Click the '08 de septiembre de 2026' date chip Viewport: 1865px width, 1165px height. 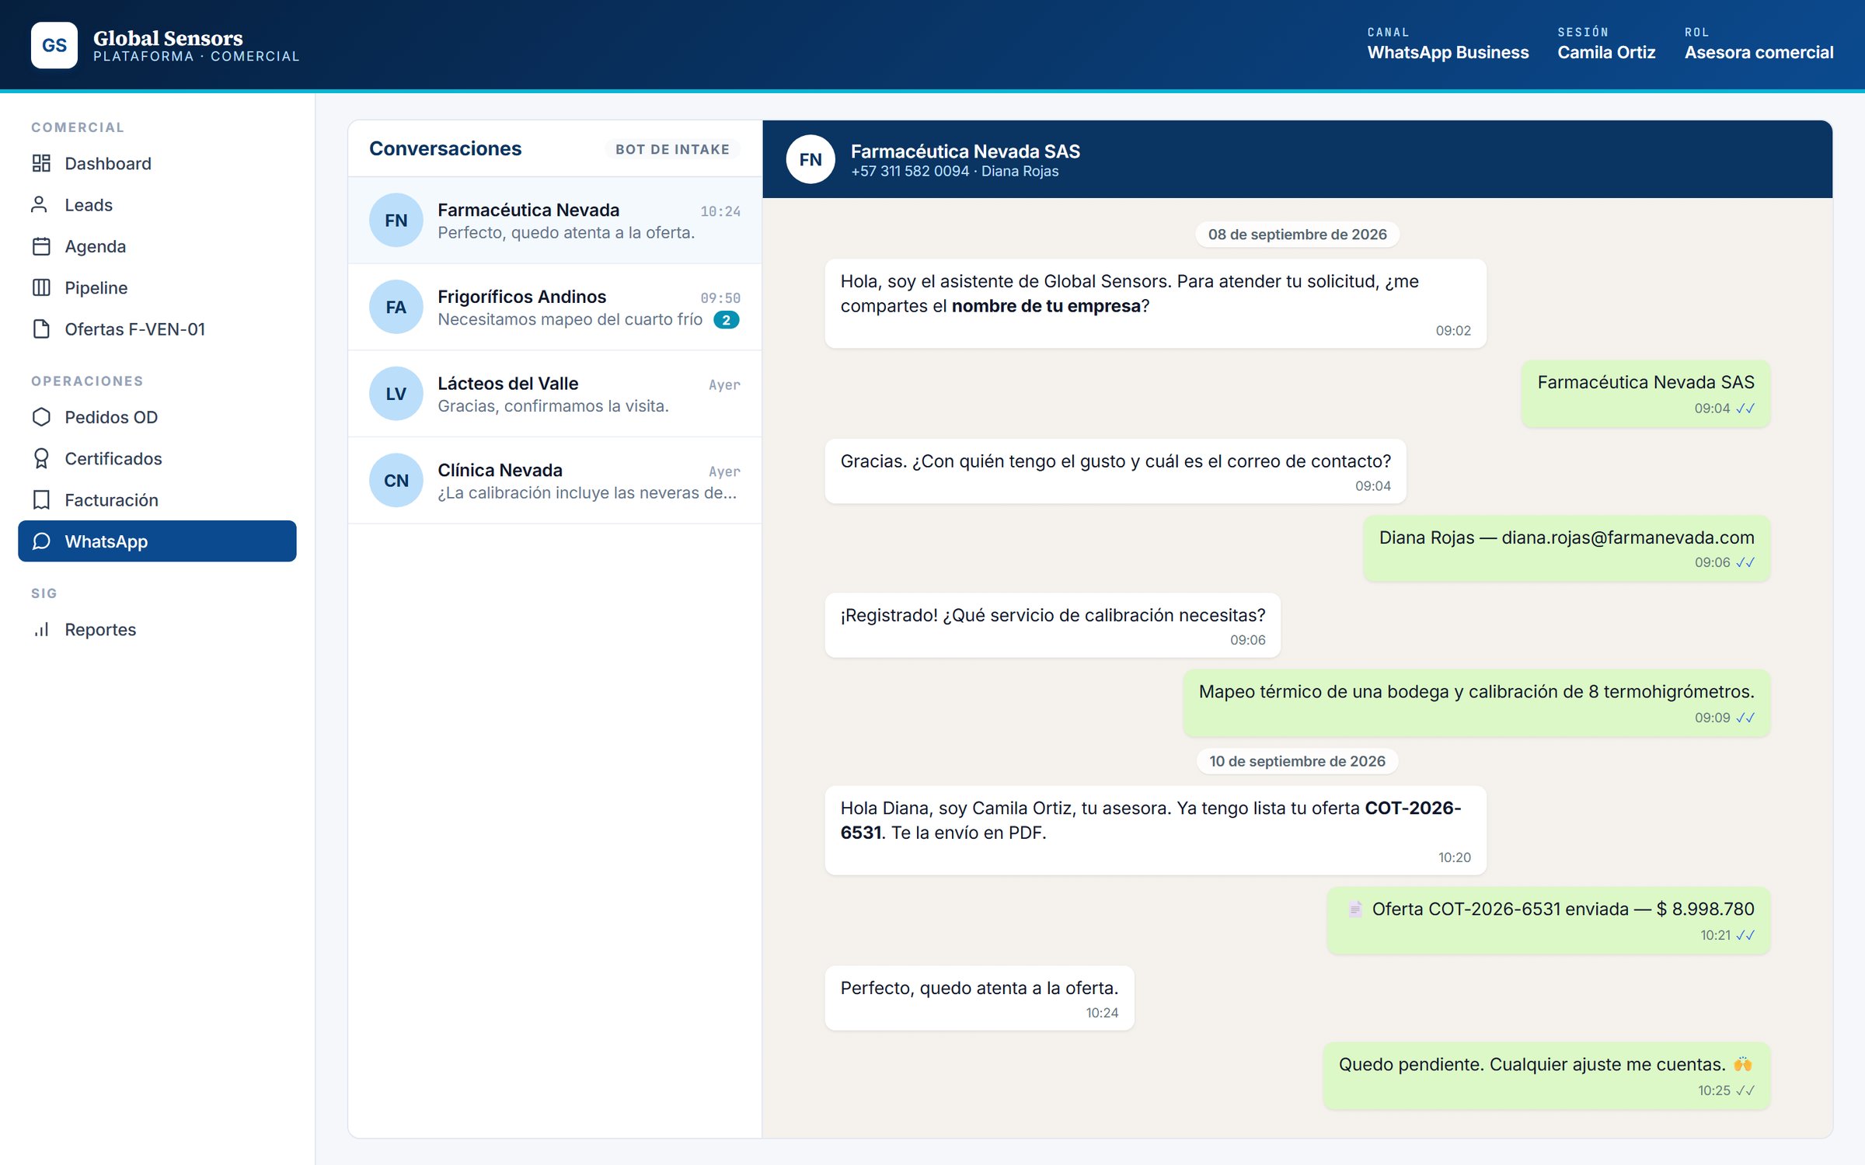pyautogui.click(x=1297, y=234)
